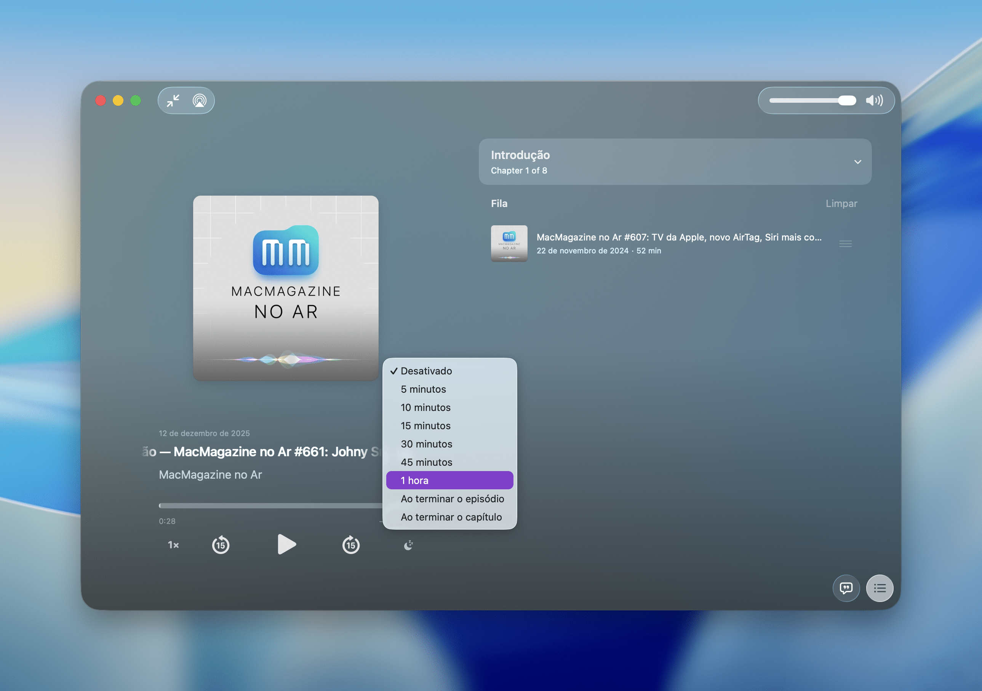Skip back 15 seconds
This screenshot has width=982, height=691.
221,545
